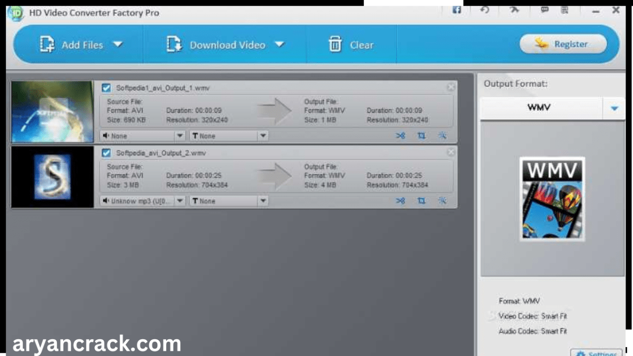Viewport: 633px width, 356px height.
Task: Open subtitle dropdown for Softpedia1_avi_Output_1.wmv
Action: point(229,136)
